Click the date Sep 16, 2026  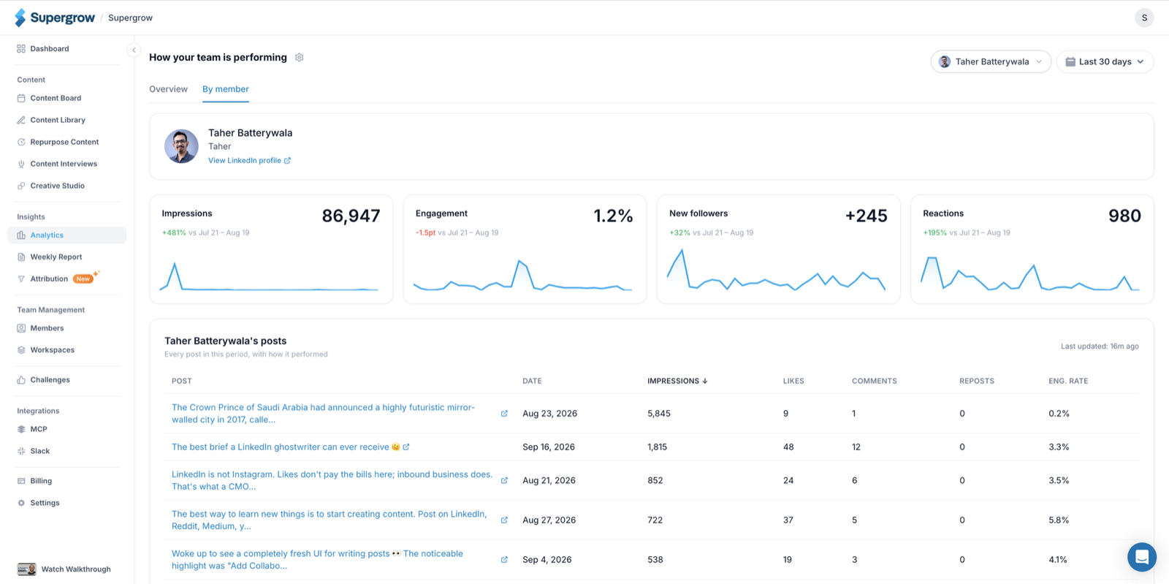click(x=549, y=447)
